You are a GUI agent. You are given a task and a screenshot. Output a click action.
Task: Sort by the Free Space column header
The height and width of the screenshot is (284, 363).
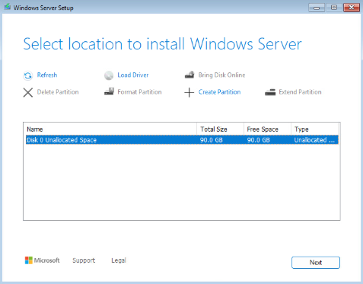[x=267, y=129]
